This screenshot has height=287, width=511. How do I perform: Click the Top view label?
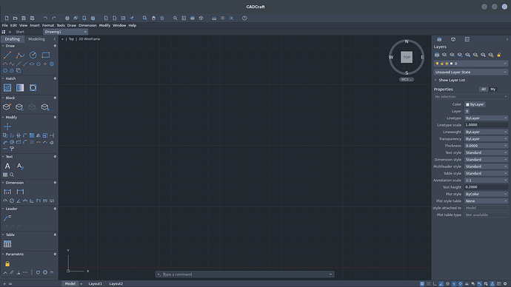tap(71, 39)
